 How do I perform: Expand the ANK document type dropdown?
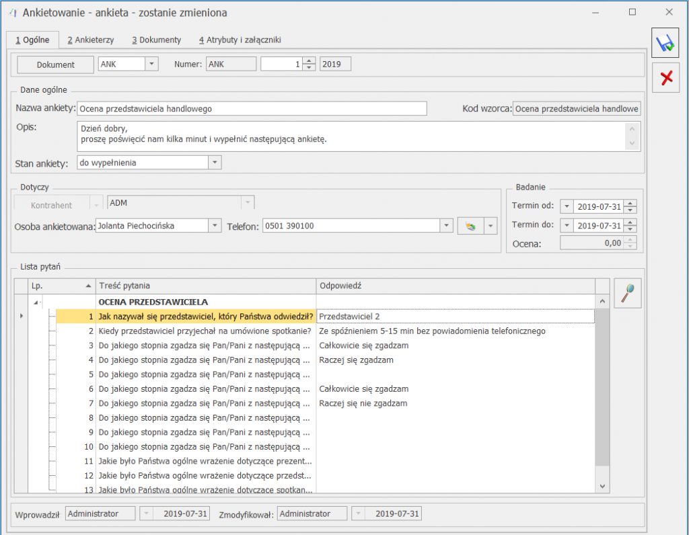151,64
